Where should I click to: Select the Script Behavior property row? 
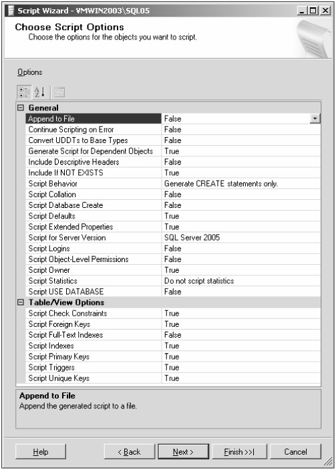173,183
